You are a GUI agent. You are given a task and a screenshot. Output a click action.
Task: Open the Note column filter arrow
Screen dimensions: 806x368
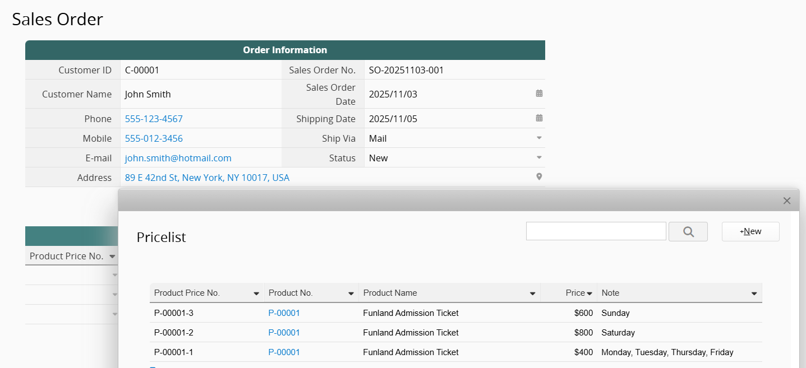pyautogui.click(x=754, y=294)
